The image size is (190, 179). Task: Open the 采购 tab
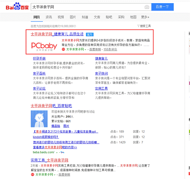click(x=121, y=17)
